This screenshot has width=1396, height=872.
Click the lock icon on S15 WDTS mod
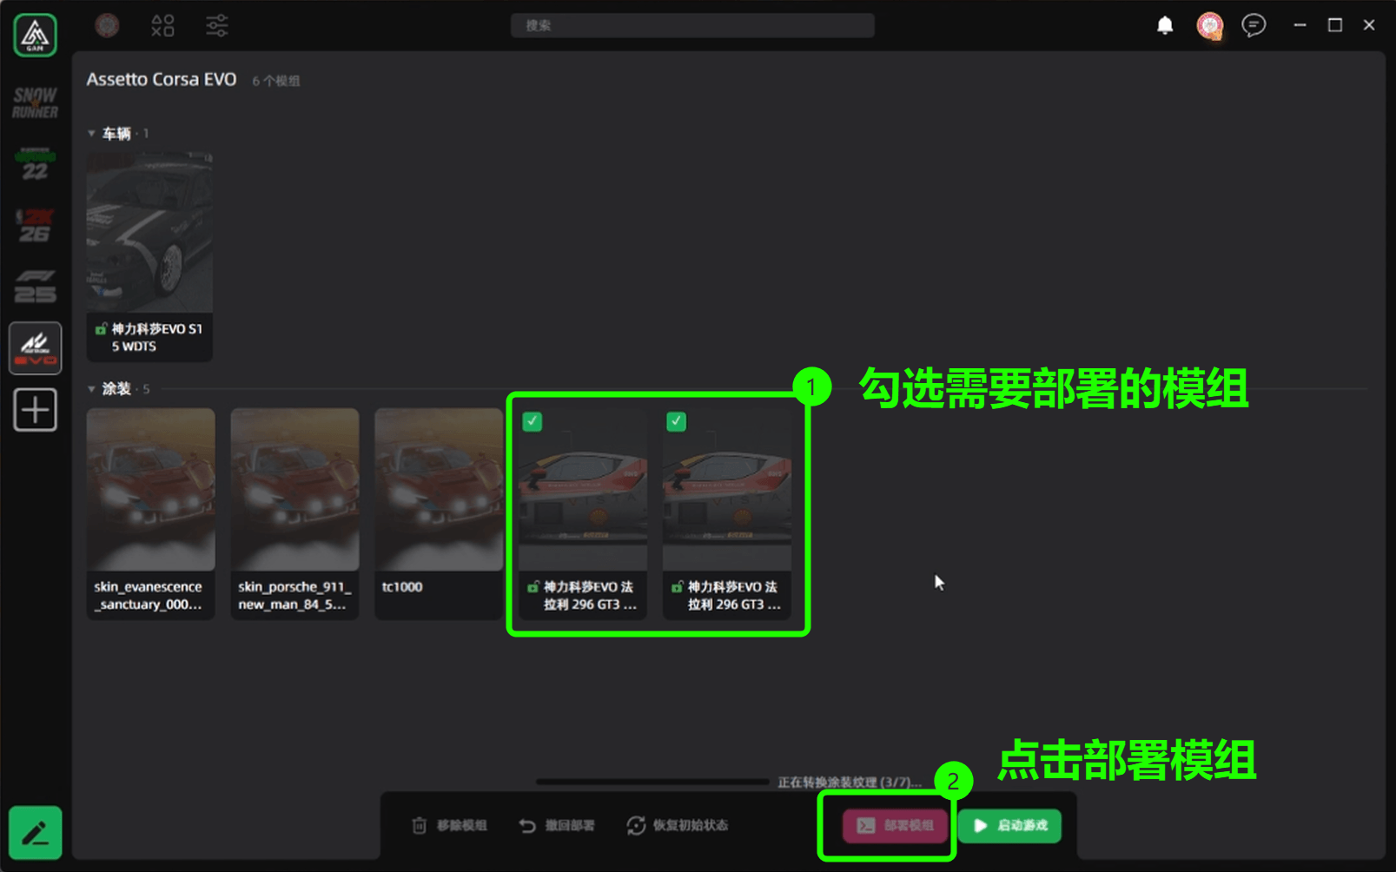pos(101,329)
